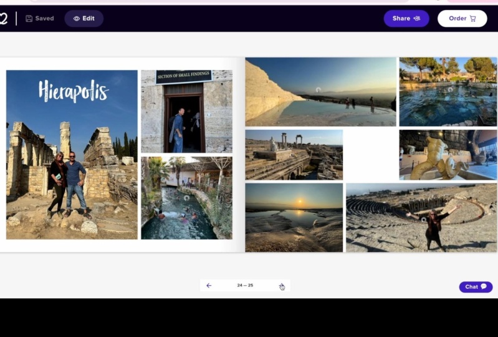Viewport: 498px width, 337px height.
Task: Click the Saved status icon
Action: [29, 19]
